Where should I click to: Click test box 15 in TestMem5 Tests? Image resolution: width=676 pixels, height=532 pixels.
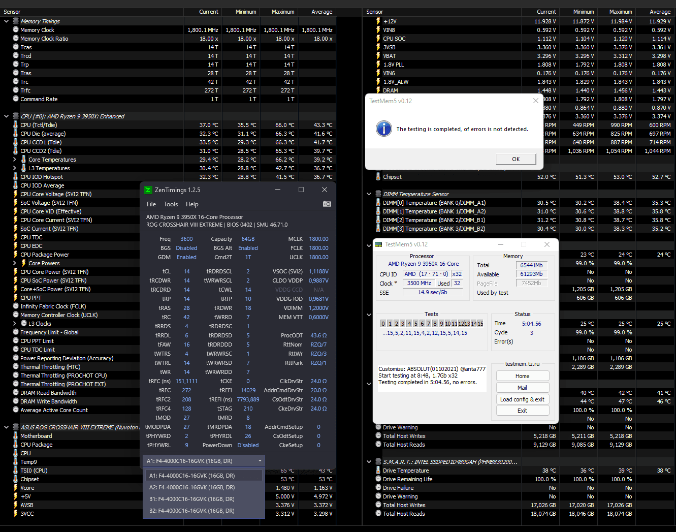pos(480,324)
